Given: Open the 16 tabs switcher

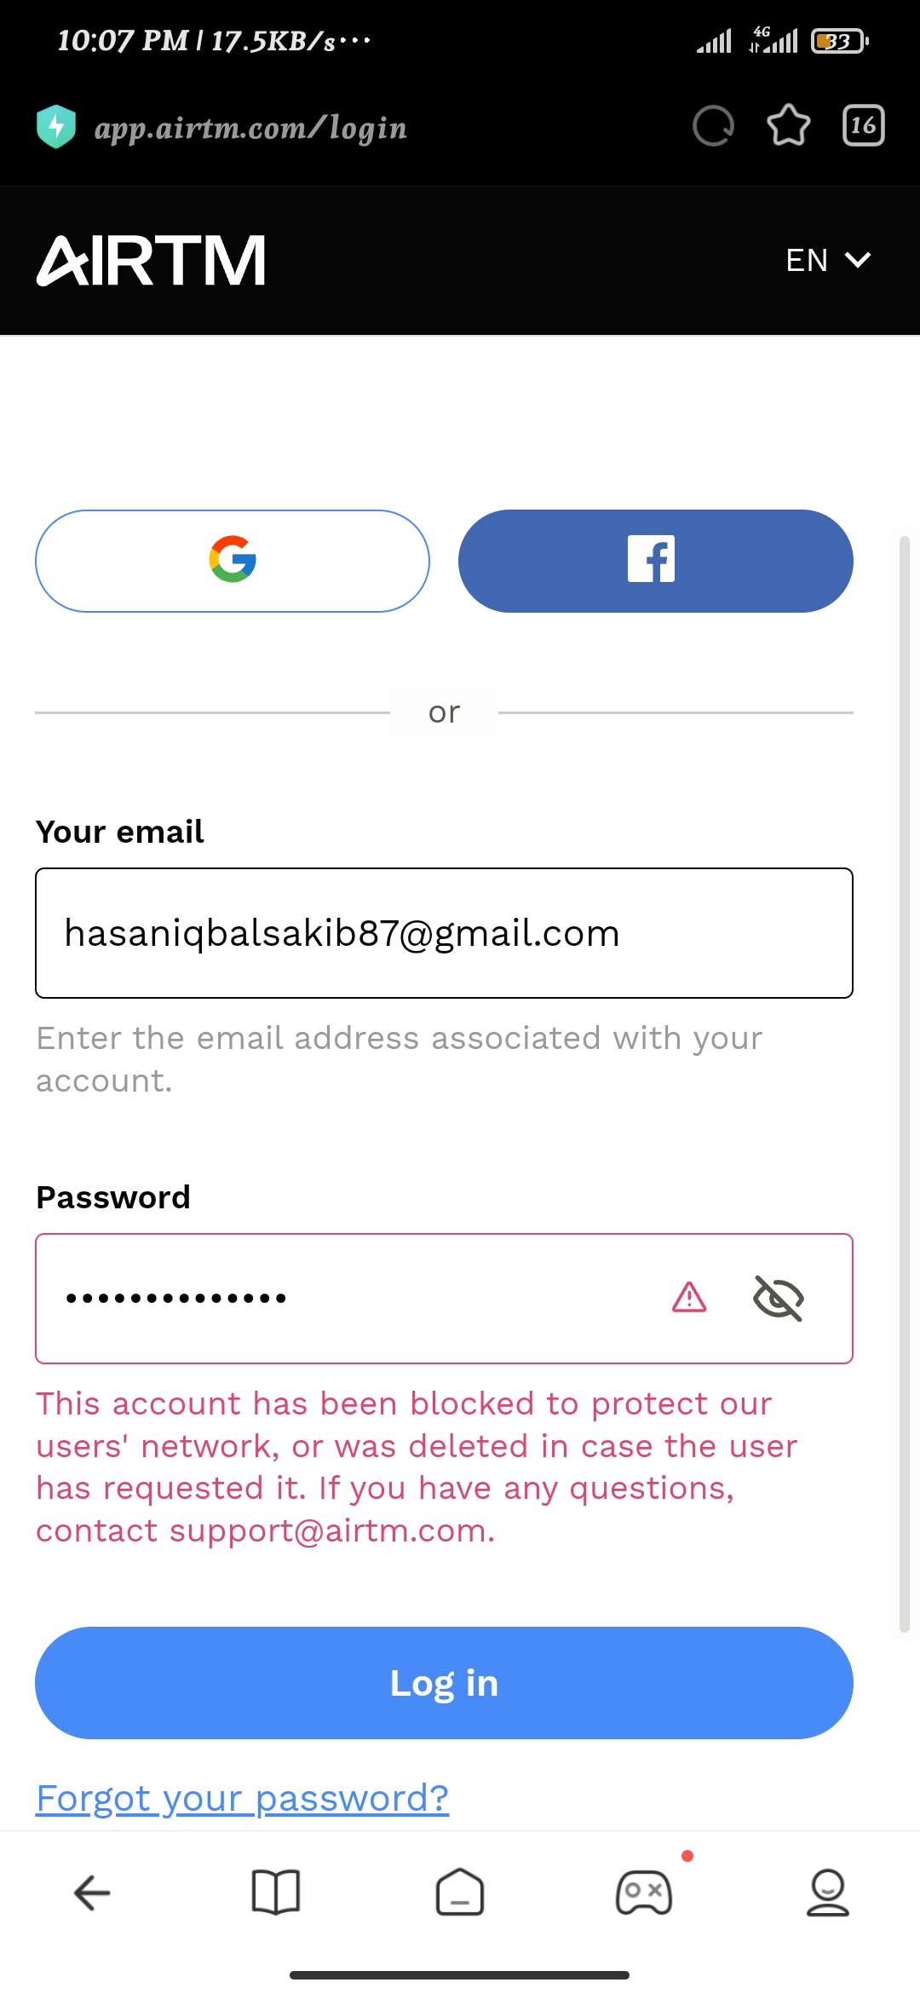Looking at the screenshot, I should pyautogui.click(x=863, y=126).
